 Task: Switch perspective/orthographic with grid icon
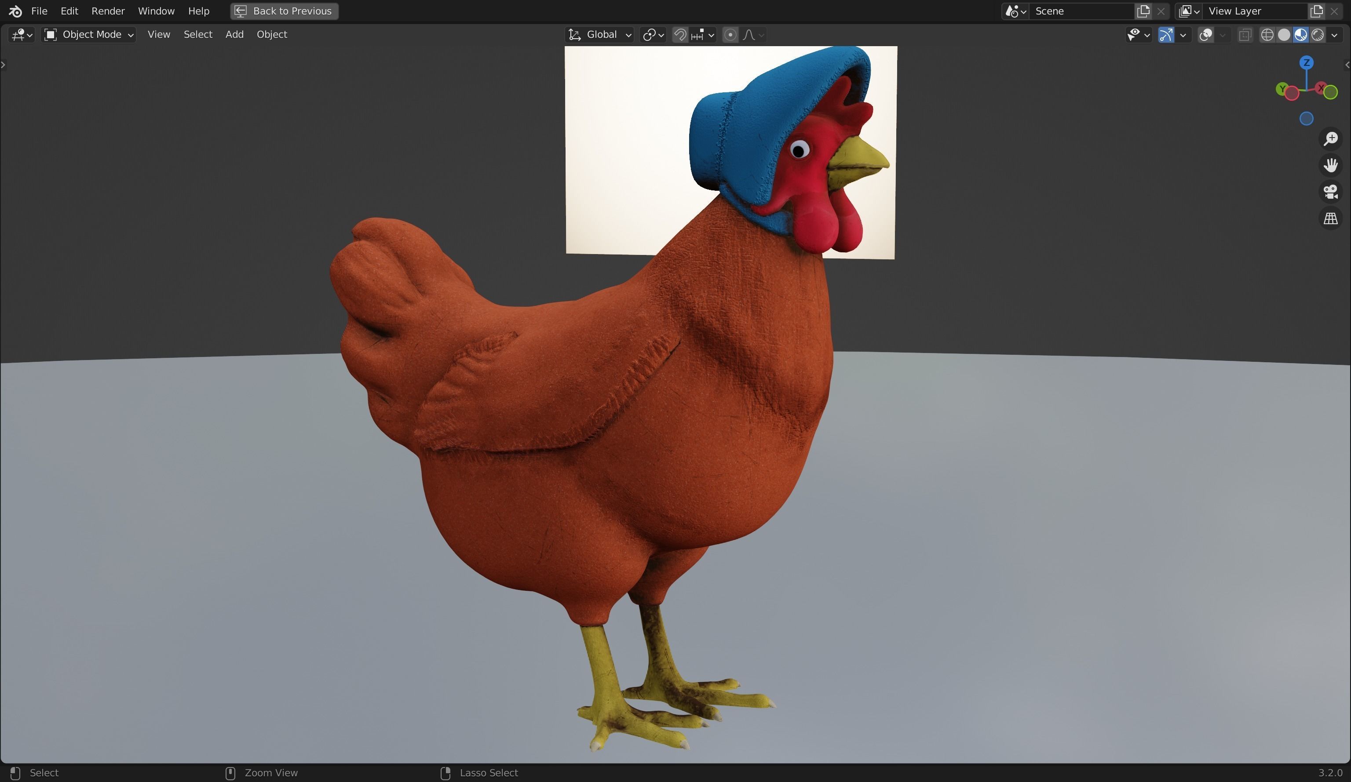[x=1331, y=218]
